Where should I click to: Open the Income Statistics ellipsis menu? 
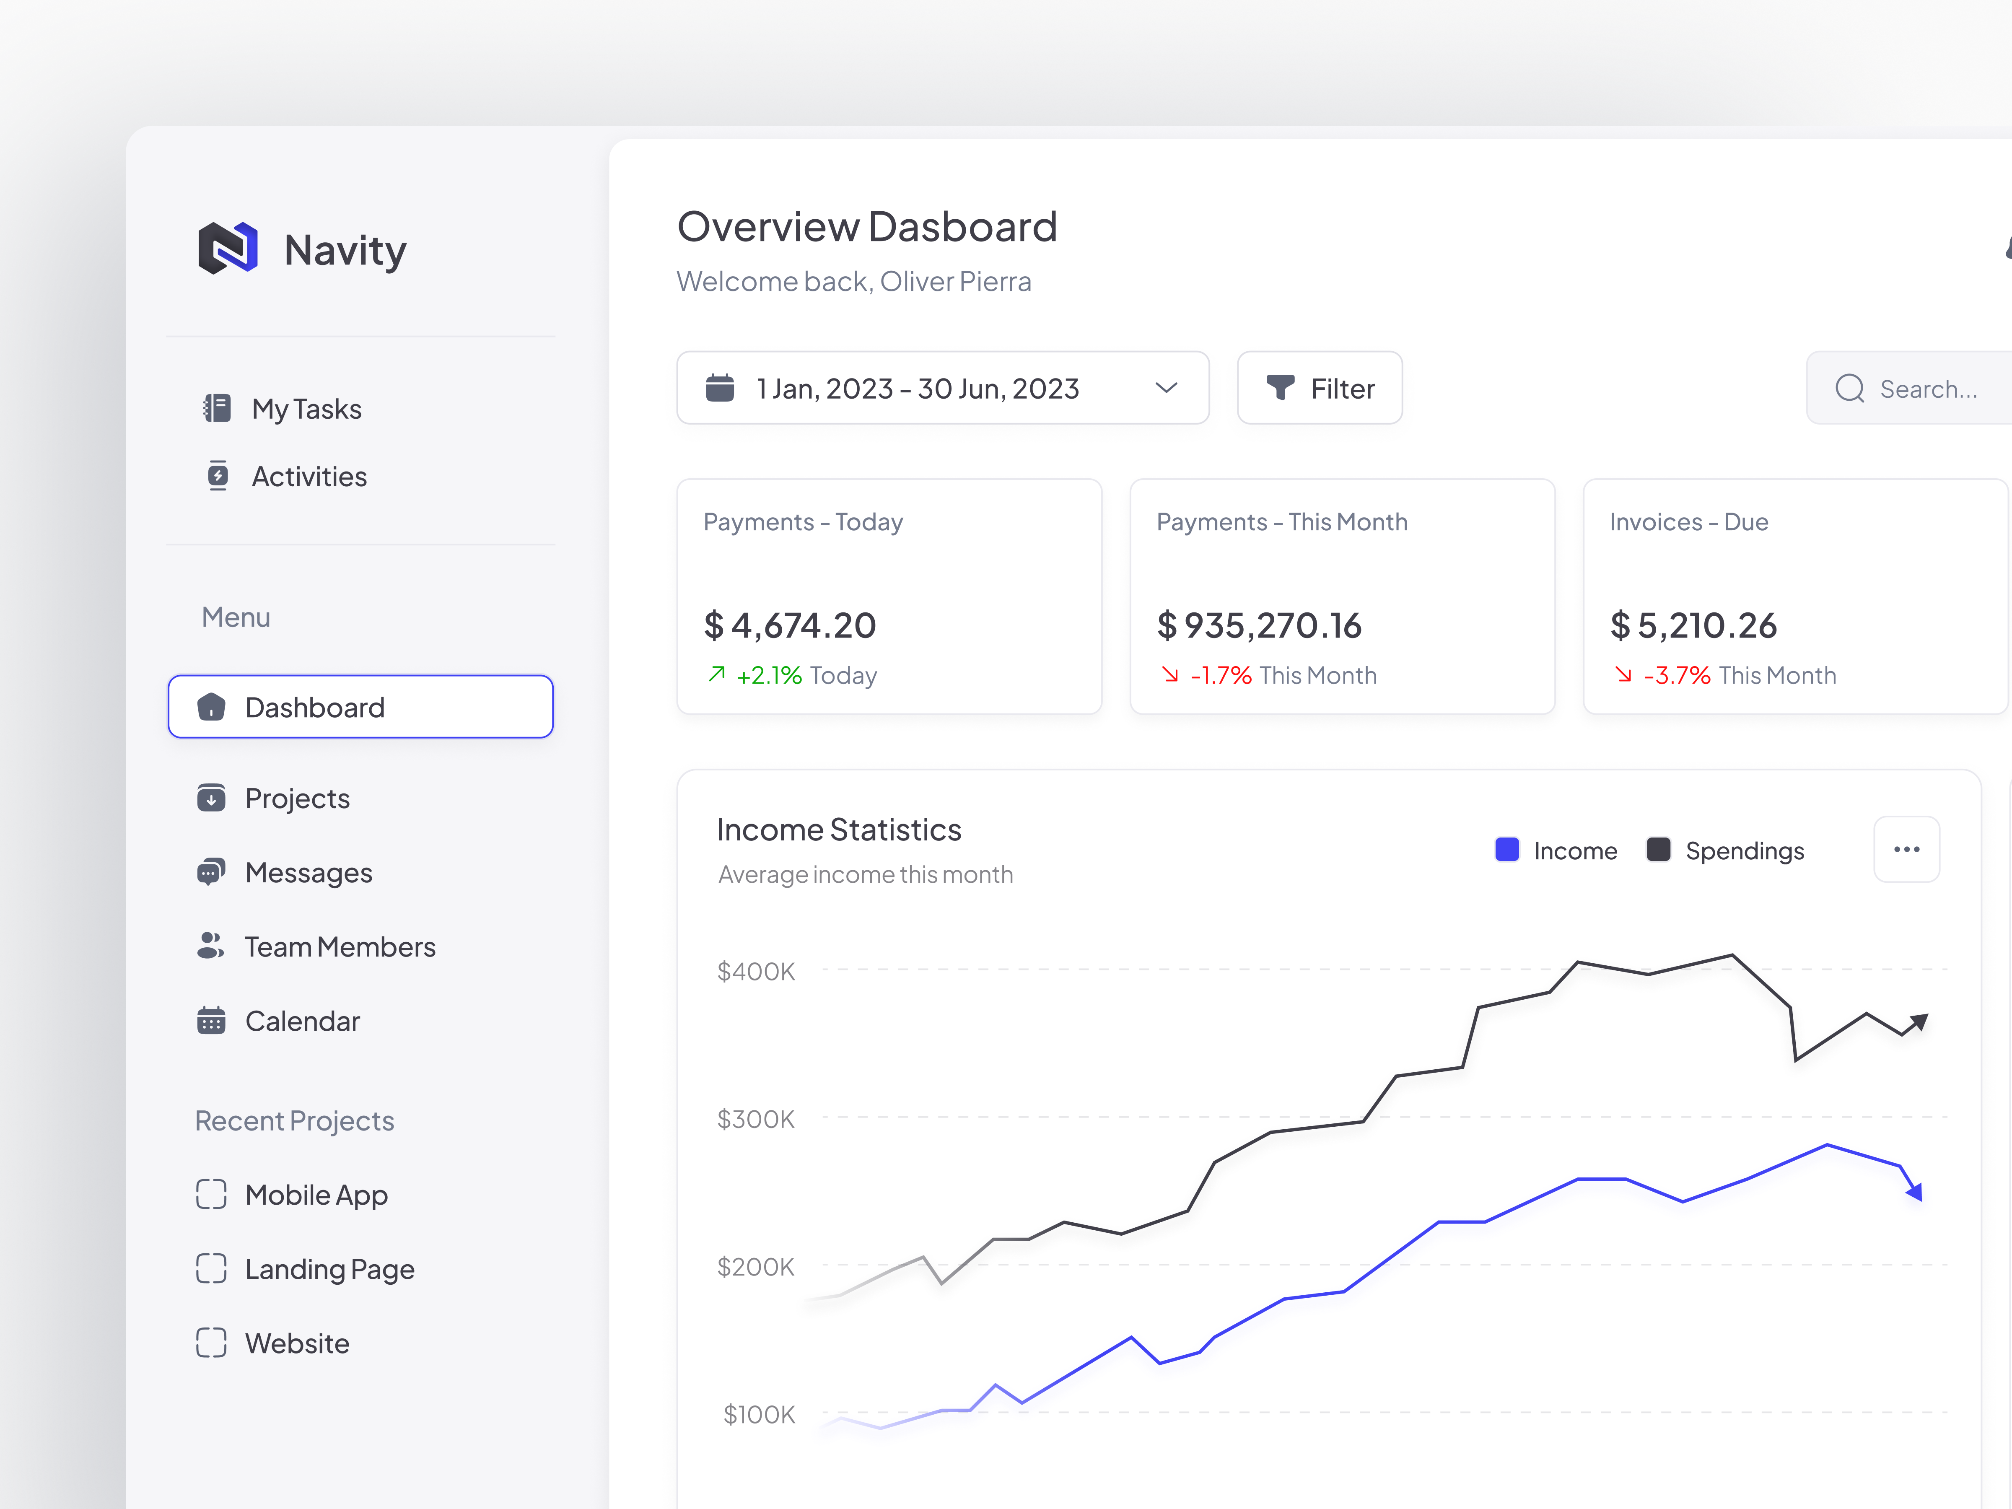click(1906, 850)
